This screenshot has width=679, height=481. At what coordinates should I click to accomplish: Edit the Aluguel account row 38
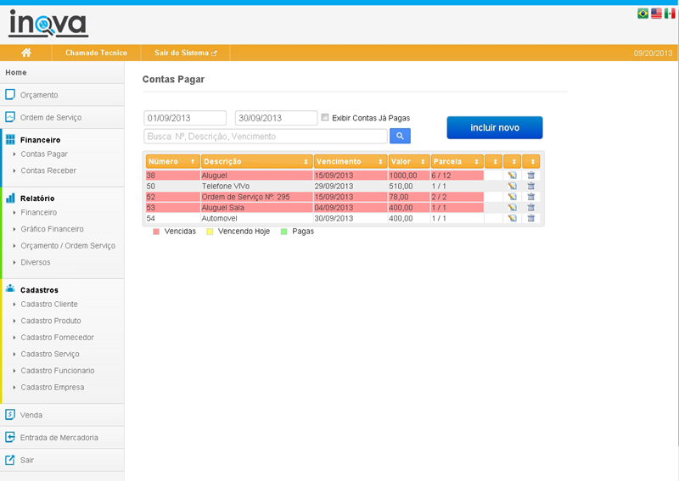click(x=512, y=176)
